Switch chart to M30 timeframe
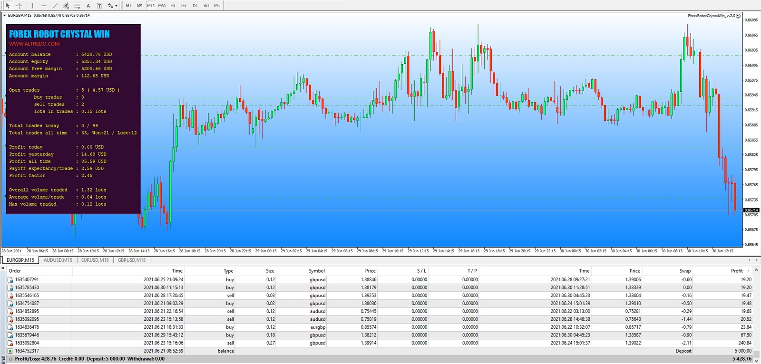 pyautogui.click(x=162, y=6)
